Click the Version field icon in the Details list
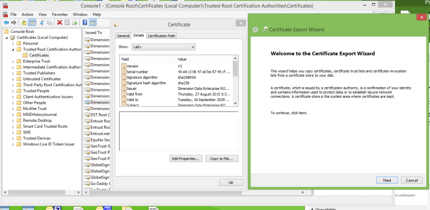 click(124, 66)
